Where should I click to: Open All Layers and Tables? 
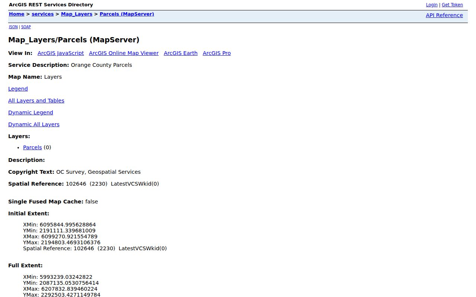point(36,101)
